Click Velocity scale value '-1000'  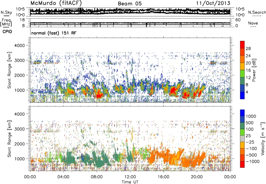pos(253,161)
